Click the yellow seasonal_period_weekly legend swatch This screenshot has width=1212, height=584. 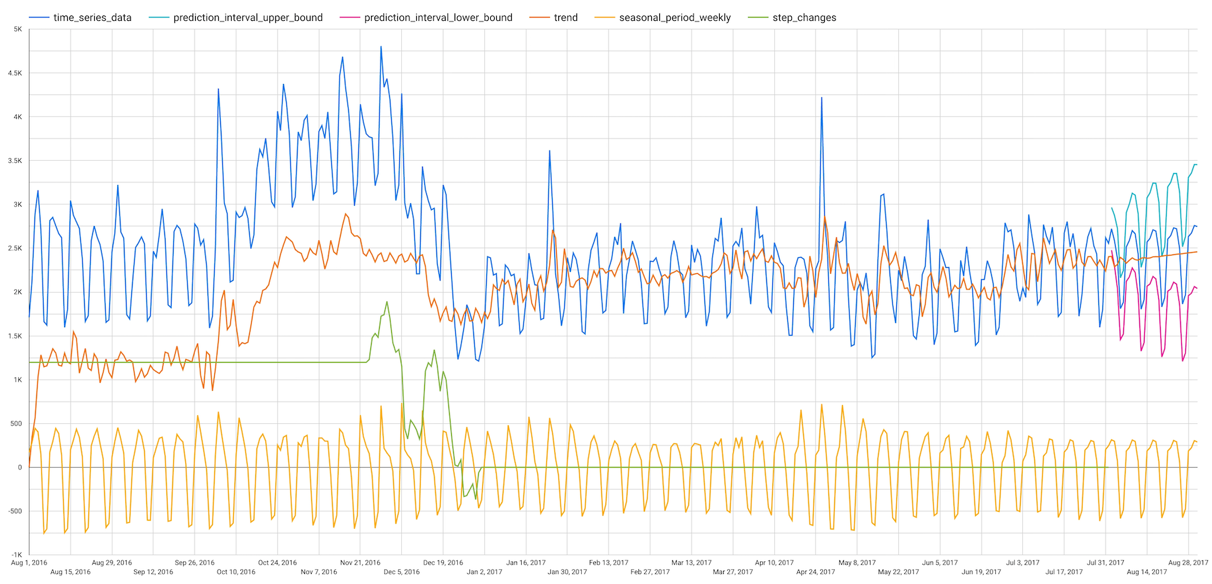pos(605,17)
